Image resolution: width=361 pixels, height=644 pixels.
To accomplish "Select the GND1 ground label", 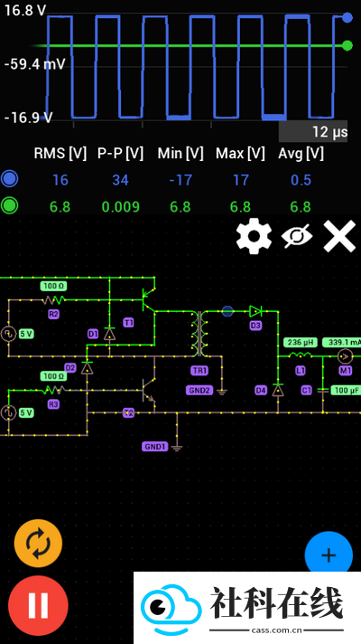I will point(155,447).
